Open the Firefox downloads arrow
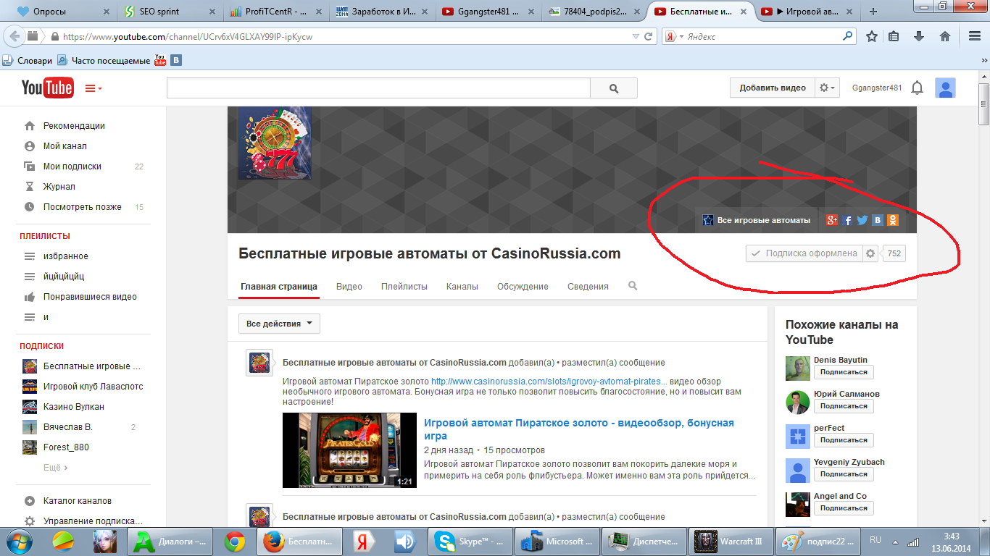The height and width of the screenshot is (556, 990). coord(919,36)
